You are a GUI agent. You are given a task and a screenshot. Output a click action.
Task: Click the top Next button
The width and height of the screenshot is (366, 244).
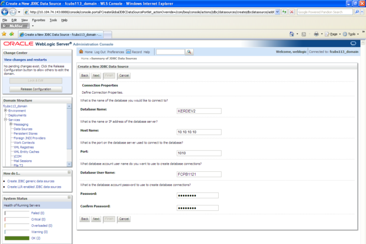pyautogui.click(x=96, y=75)
